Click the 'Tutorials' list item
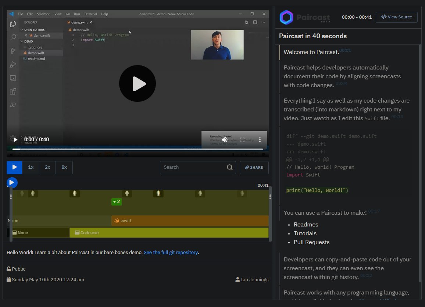Screen dimensions: 425x307 tap(305, 233)
